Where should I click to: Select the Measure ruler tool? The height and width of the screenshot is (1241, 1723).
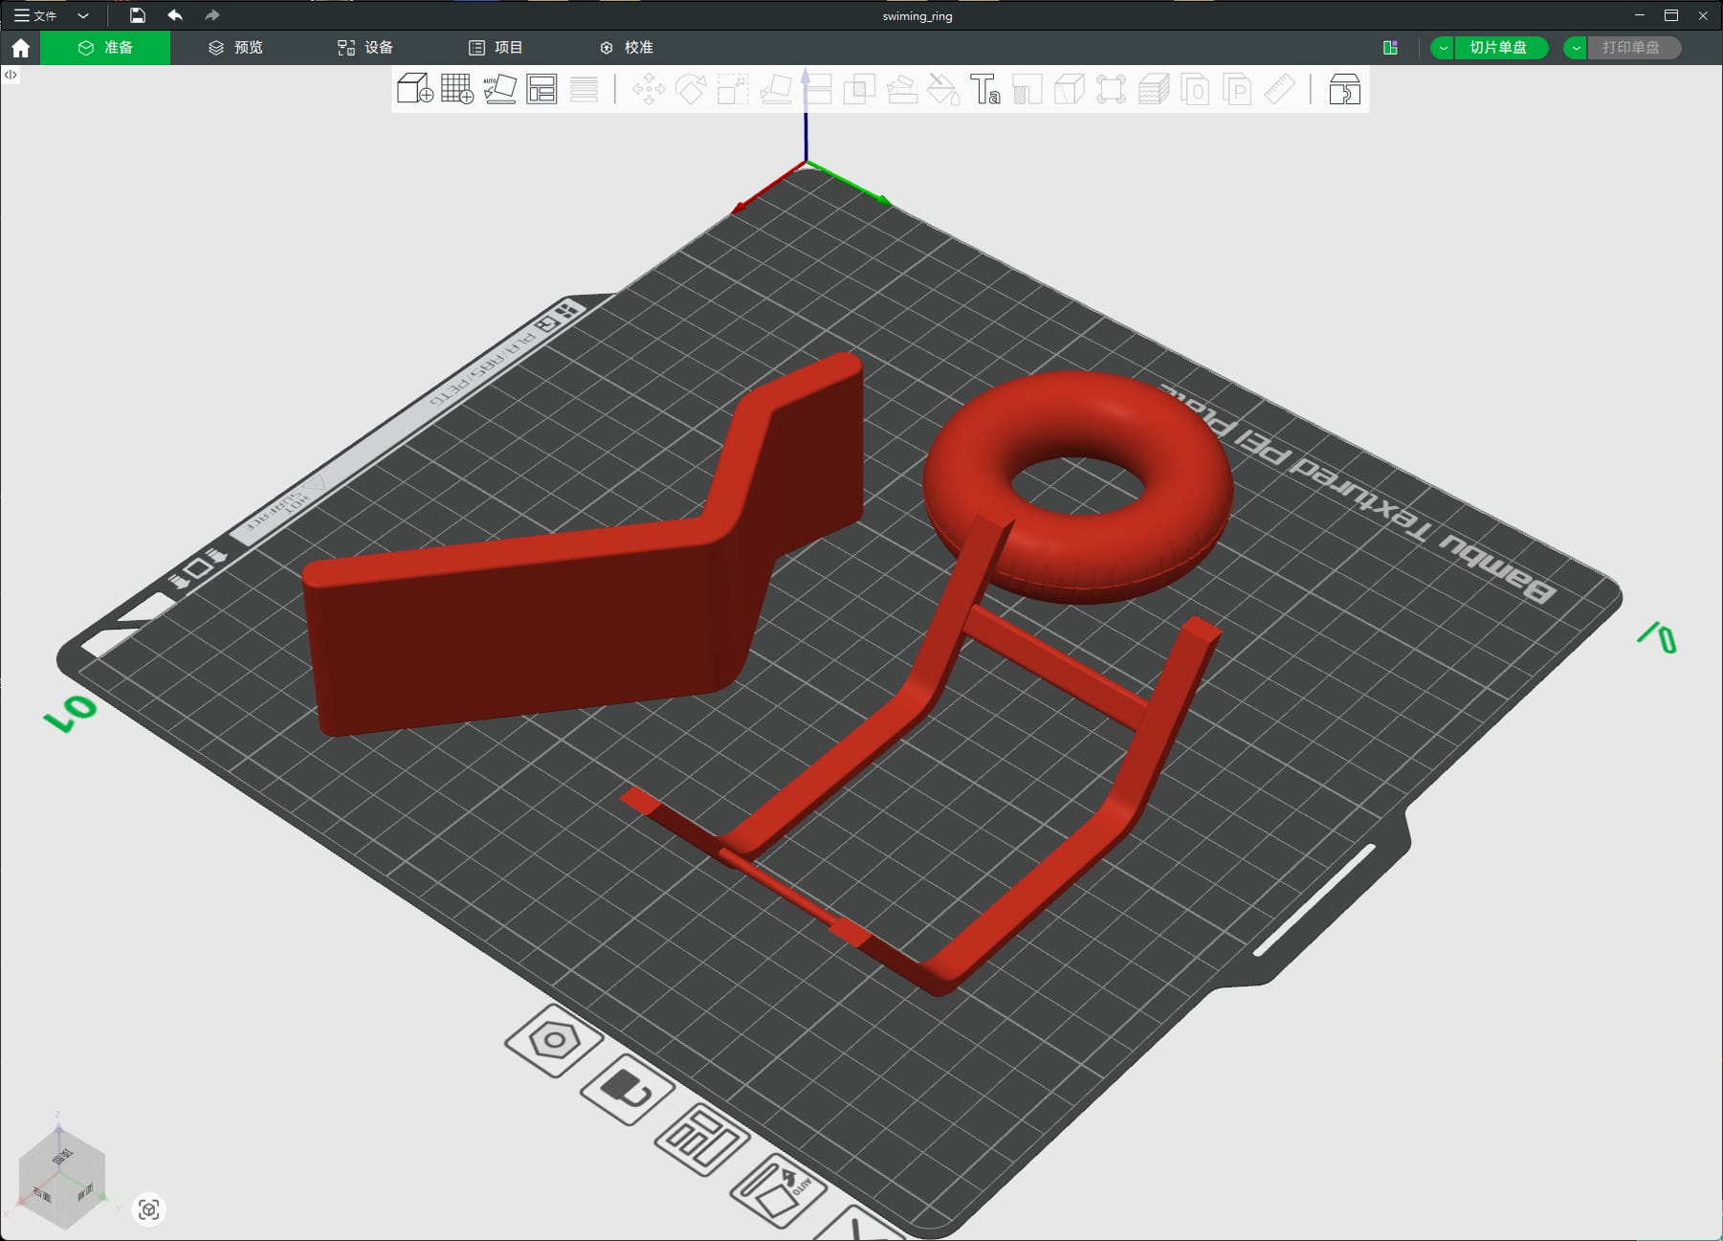(1279, 89)
